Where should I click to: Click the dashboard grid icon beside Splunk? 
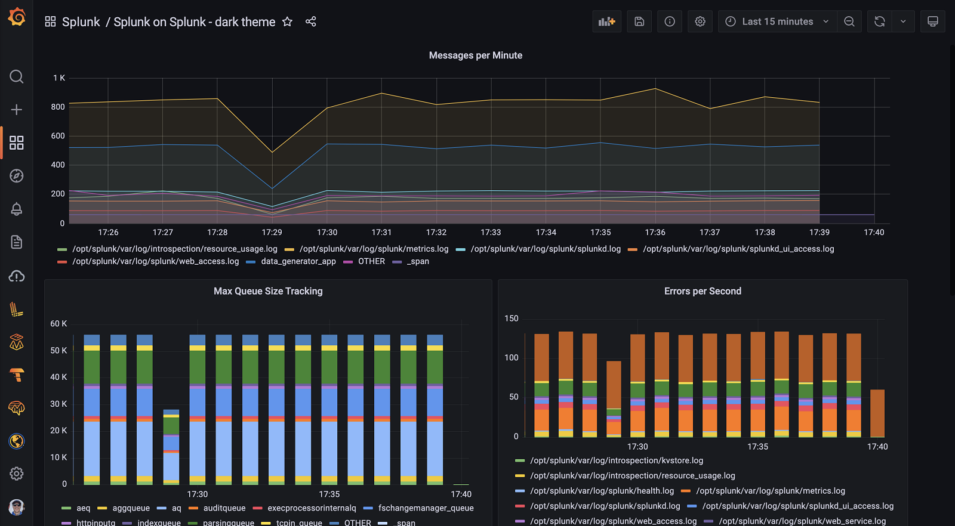point(50,21)
